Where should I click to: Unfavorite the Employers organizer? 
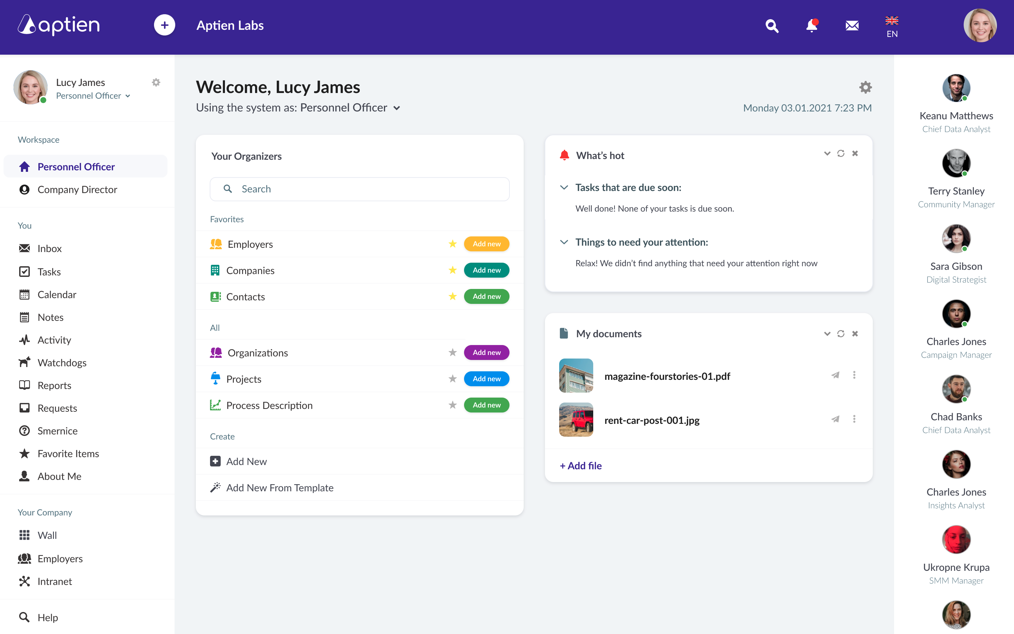[452, 243]
